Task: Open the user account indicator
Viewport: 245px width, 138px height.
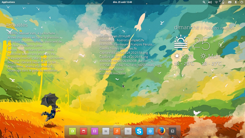Action: [x=236, y=2]
